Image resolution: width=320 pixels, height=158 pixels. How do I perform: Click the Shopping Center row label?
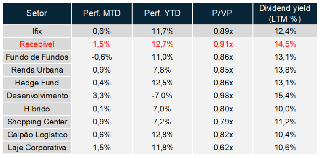point(37,122)
